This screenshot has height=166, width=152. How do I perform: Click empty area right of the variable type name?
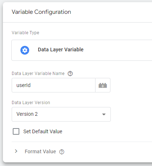coord(117,50)
